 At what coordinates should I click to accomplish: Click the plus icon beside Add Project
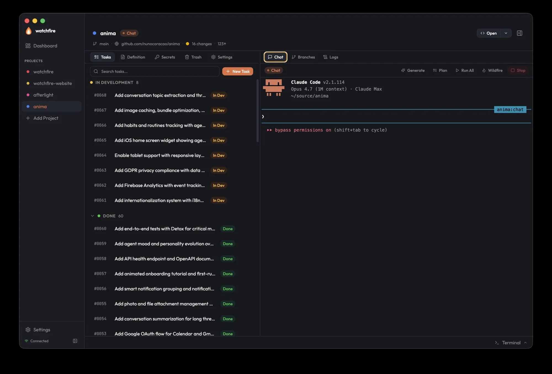click(x=28, y=118)
